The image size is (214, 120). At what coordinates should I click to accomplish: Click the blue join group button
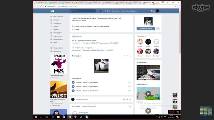pyautogui.click(x=146, y=29)
